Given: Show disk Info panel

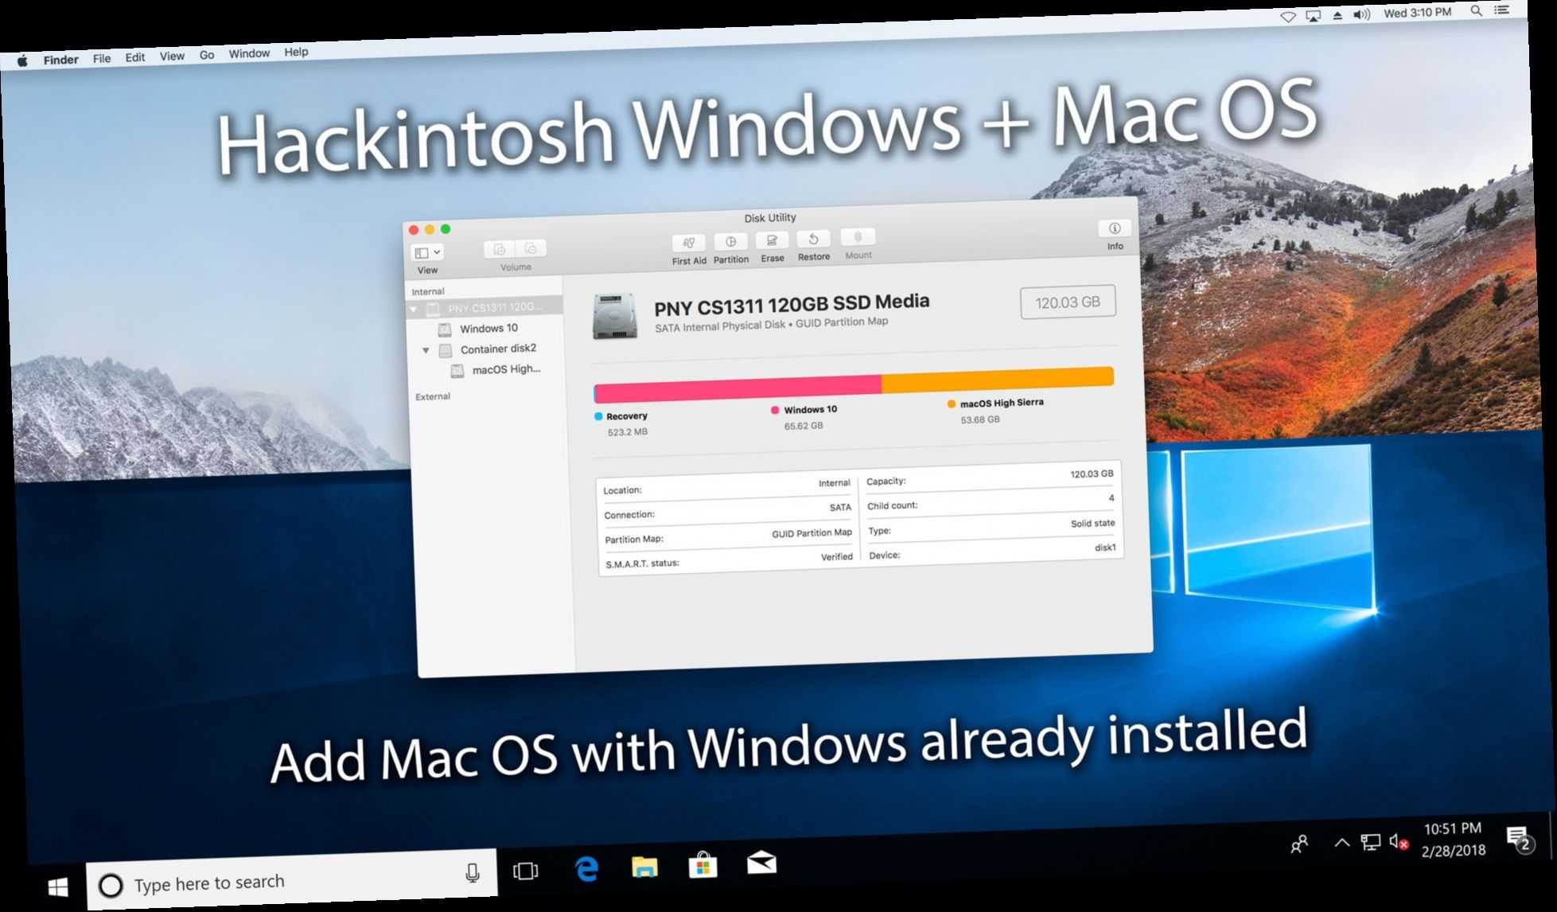Looking at the screenshot, I should click(x=1115, y=228).
